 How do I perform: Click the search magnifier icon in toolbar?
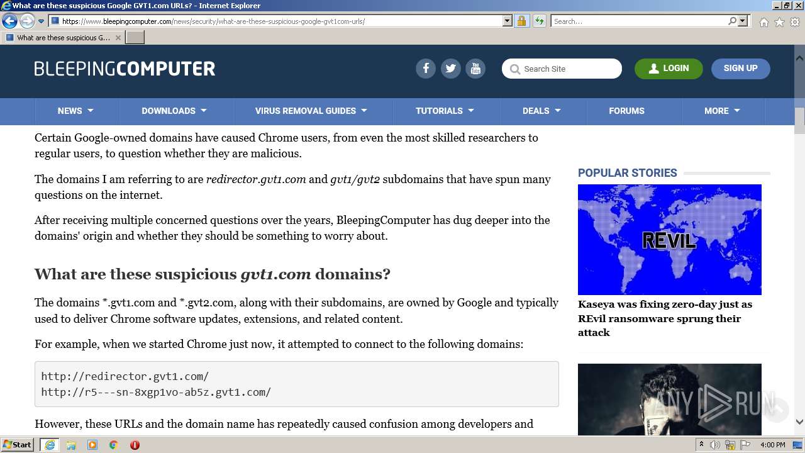pyautogui.click(x=732, y=21)
